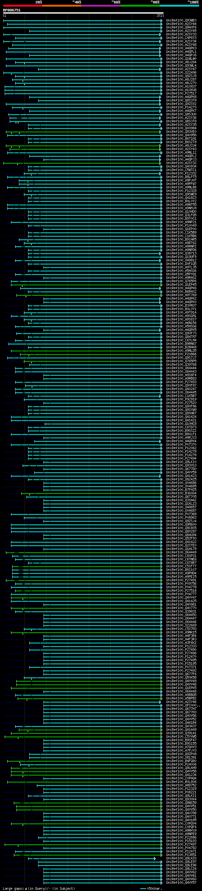Select hit label UniRef100_C0PQV4
Screen dimensions: 202x891
(181, 824)
